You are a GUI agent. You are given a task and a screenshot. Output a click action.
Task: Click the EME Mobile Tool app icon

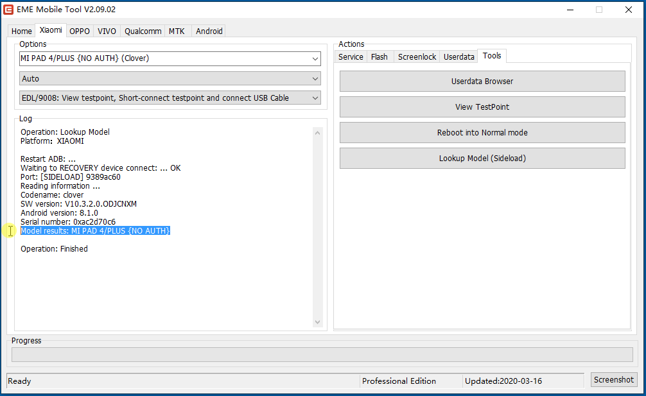tap(8, 9)
